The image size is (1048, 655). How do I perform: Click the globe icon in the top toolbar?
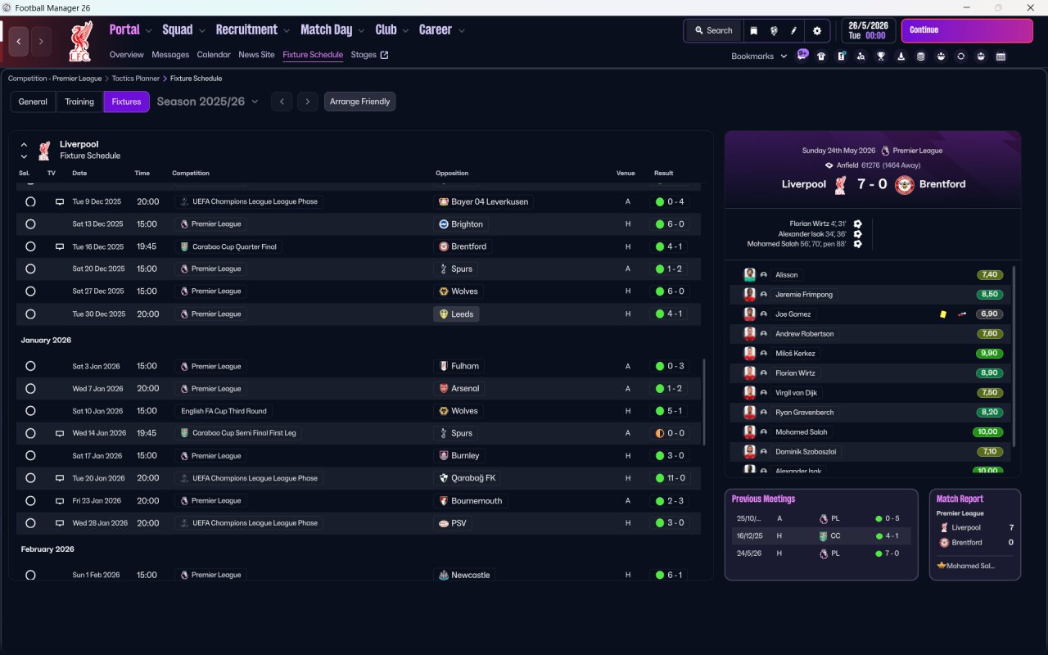click(774, 30)
